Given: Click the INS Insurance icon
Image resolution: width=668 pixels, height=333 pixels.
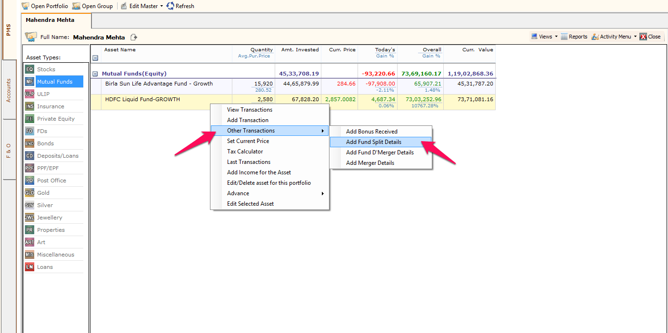Looking at the screenshot, I should tap(30, 106).
